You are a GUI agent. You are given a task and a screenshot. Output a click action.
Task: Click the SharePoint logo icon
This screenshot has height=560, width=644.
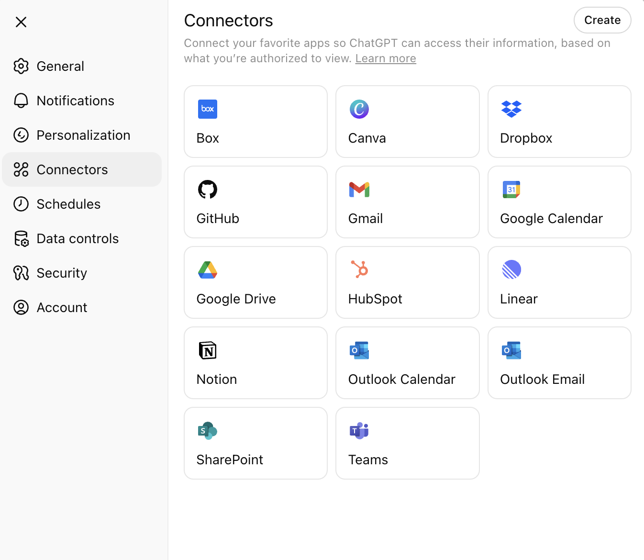208,431
